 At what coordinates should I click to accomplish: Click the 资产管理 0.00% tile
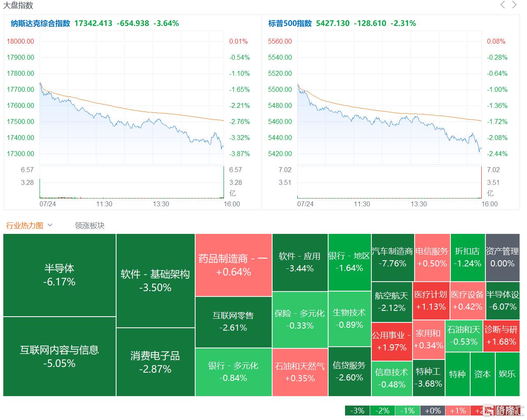coord(502,257)
